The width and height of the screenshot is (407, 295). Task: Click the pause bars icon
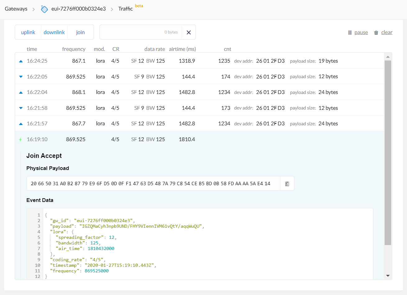click(x=350, y=33)
